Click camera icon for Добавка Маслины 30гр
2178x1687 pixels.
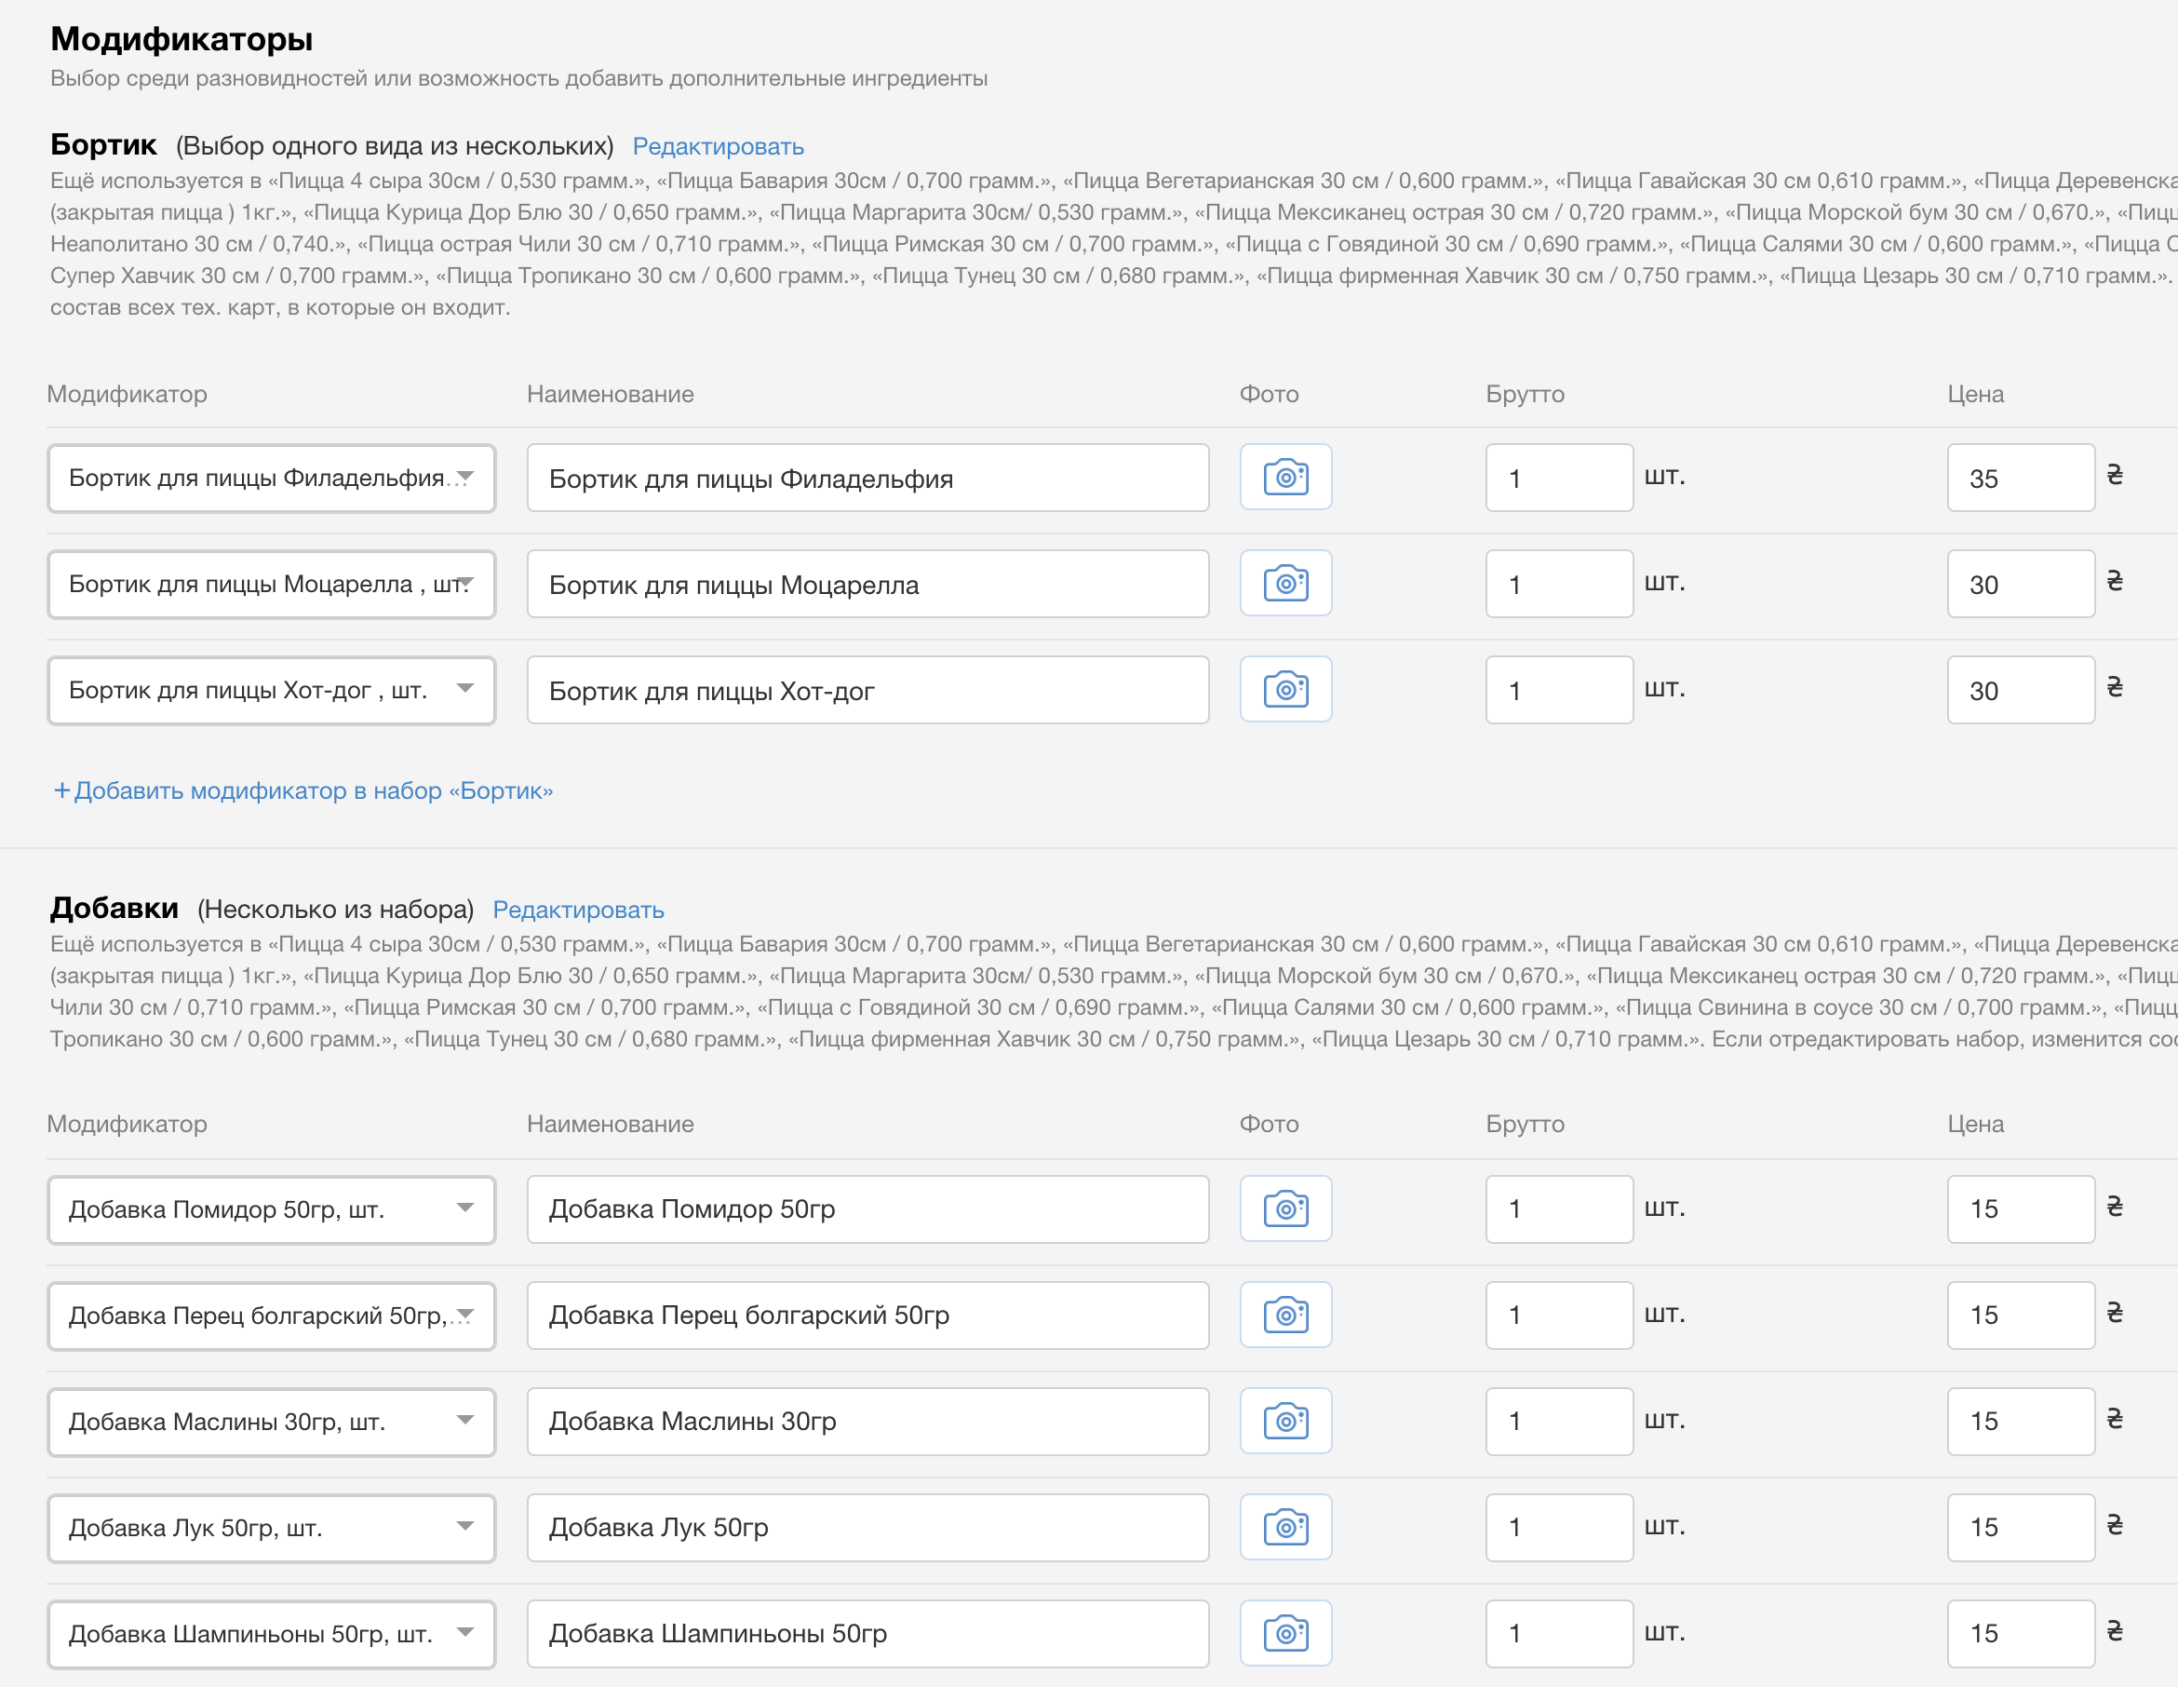coord(1285,1421)
